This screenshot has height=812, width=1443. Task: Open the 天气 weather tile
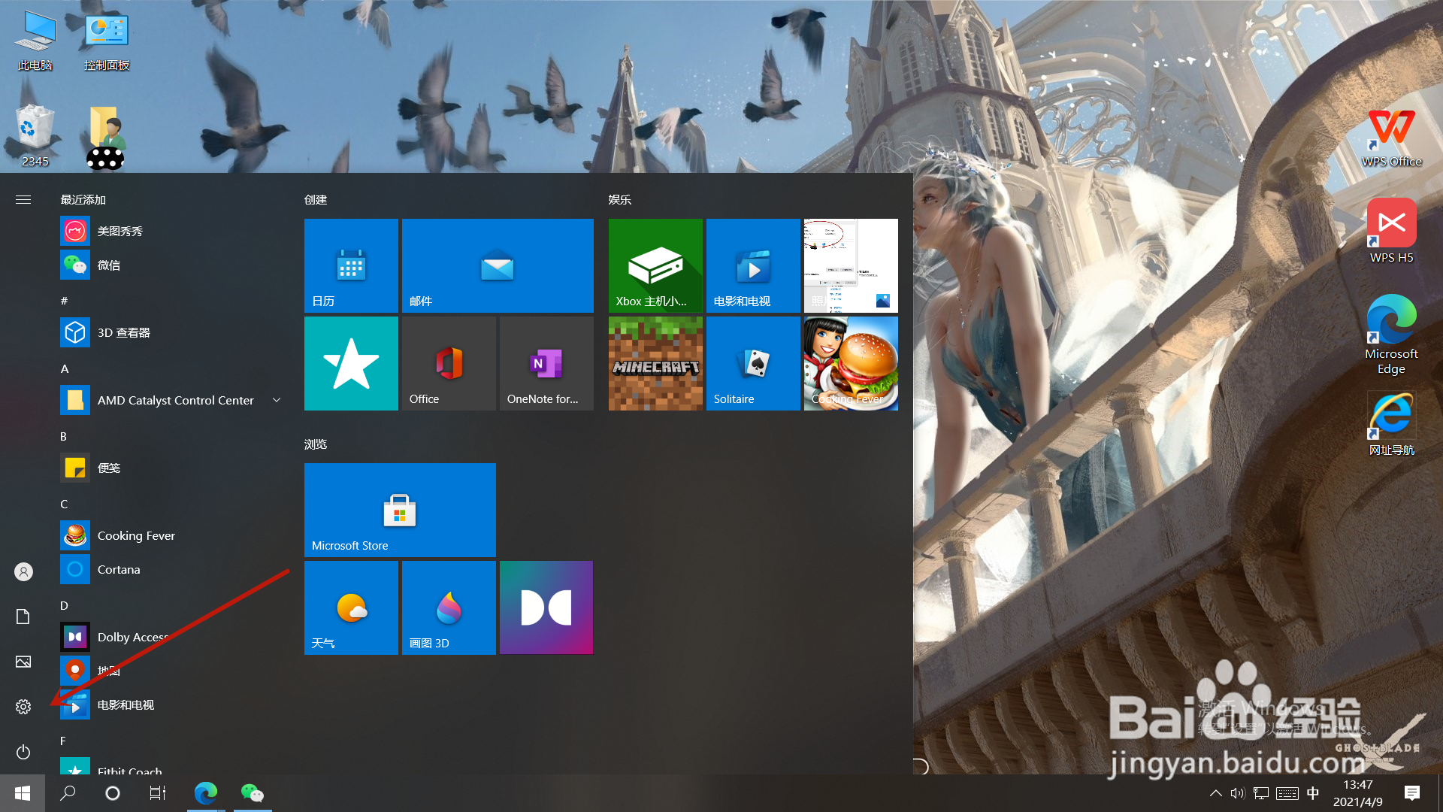[x=351, y=607]
